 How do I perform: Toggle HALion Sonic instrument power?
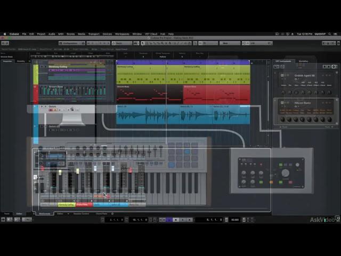pyautogui.click(x=282, y=102)
